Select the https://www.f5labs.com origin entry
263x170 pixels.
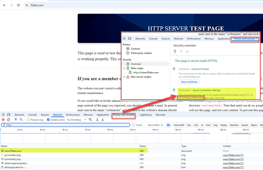[x=146, y=73]
